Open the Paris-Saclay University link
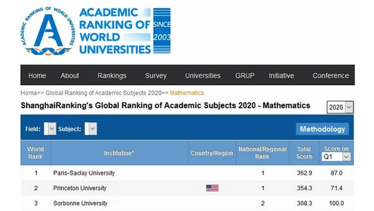 click(84, 173)
